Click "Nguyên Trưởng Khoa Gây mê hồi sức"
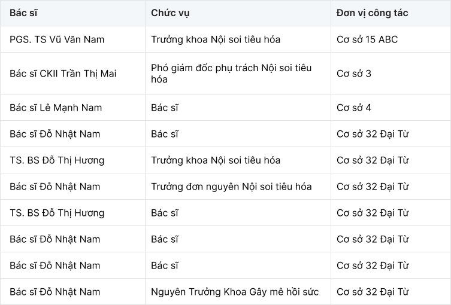The width and height of the screenshot is (451, 305). point(235,292)
